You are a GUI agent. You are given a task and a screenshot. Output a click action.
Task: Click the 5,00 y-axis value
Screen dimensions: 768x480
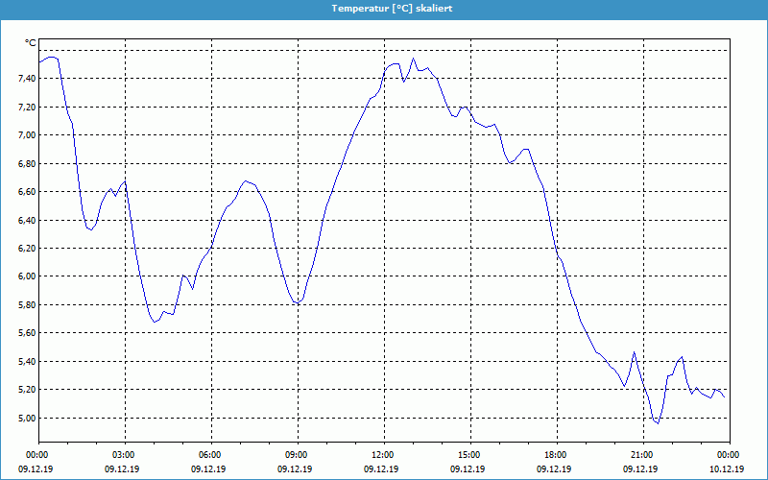(x=26, y=419)
